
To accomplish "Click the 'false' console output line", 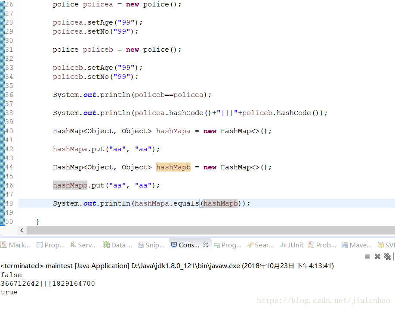I will 11,275.
